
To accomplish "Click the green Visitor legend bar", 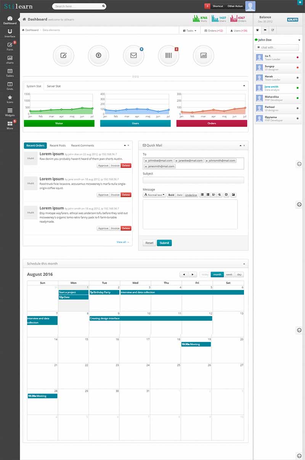I will point(59,124).
